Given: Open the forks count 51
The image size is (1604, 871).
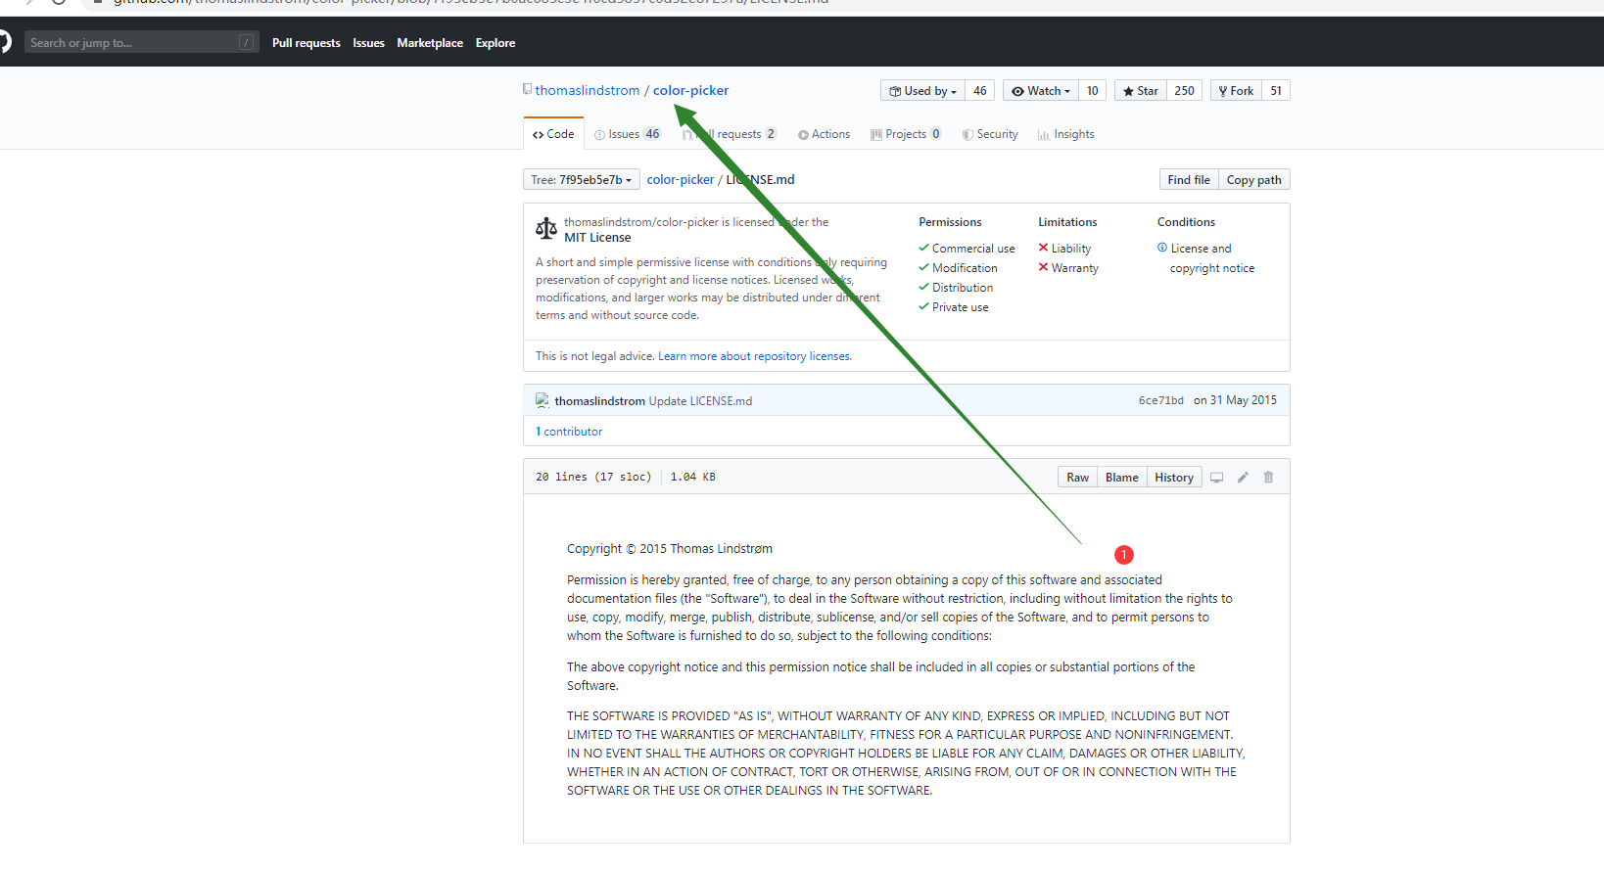Looking at the screenshot, I should click(1276, 91).
